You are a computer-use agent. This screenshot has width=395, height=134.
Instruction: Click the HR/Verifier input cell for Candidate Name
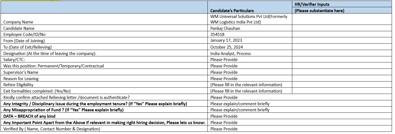pyautogui.click(x=342, y=28)
